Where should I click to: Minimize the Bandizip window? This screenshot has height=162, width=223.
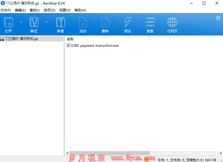192,3
